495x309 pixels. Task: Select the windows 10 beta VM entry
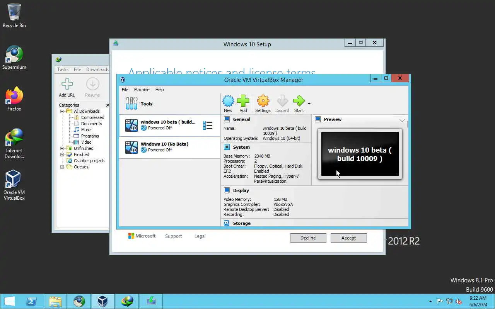169,125
